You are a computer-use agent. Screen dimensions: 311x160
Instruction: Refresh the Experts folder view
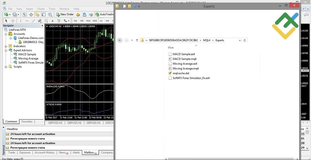(x=245, y=40)
